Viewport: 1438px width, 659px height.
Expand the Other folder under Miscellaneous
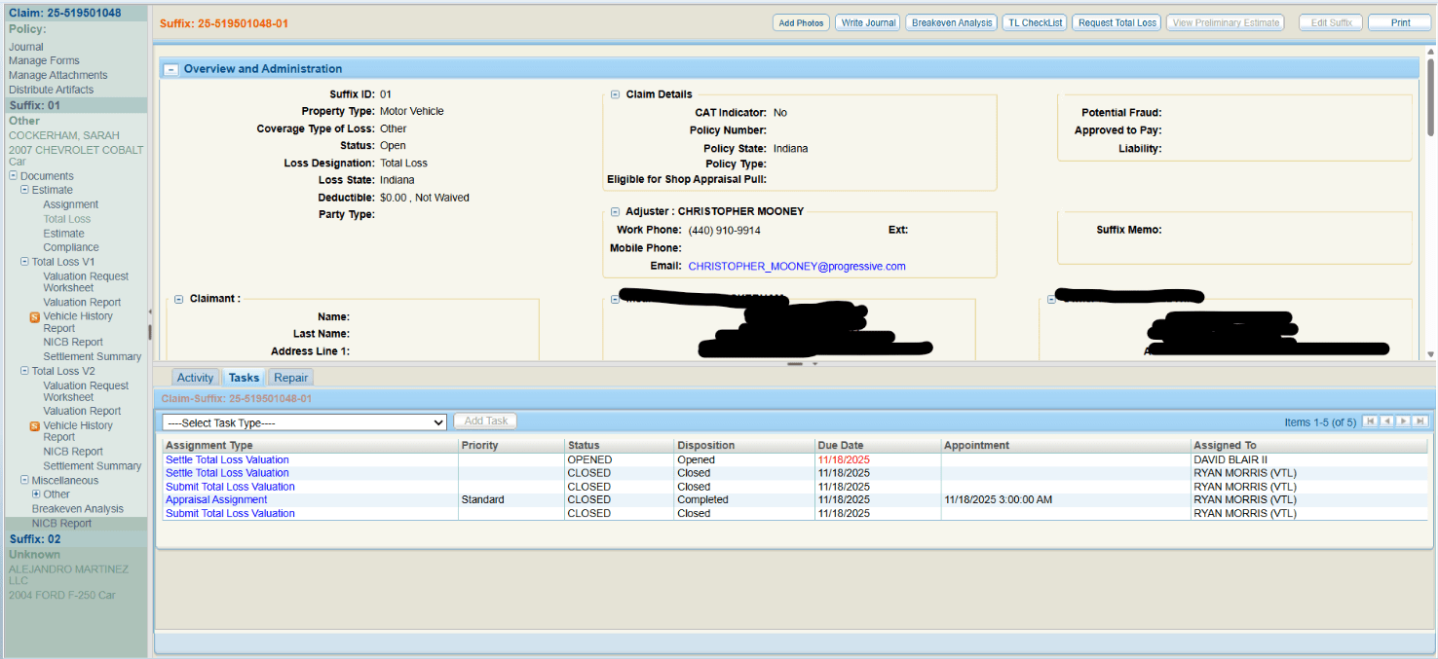[36, 494]
